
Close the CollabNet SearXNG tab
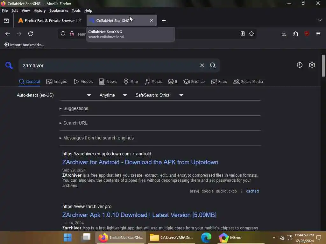152,20
